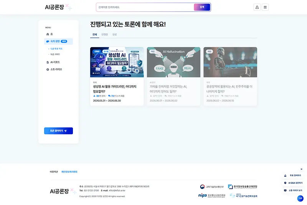Click AI Q&A 질문하기 in floating menu
This screenshot has height=205, width=307.
(293, 183)
